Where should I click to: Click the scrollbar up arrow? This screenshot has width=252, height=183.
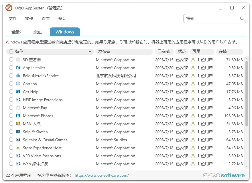click(247, 58)
